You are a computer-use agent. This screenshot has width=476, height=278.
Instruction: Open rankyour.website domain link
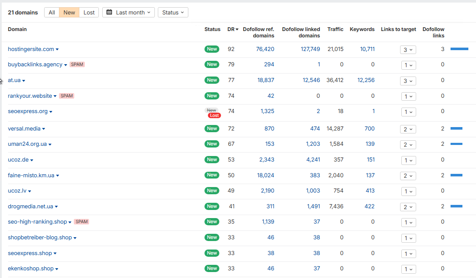coord(30,96)
